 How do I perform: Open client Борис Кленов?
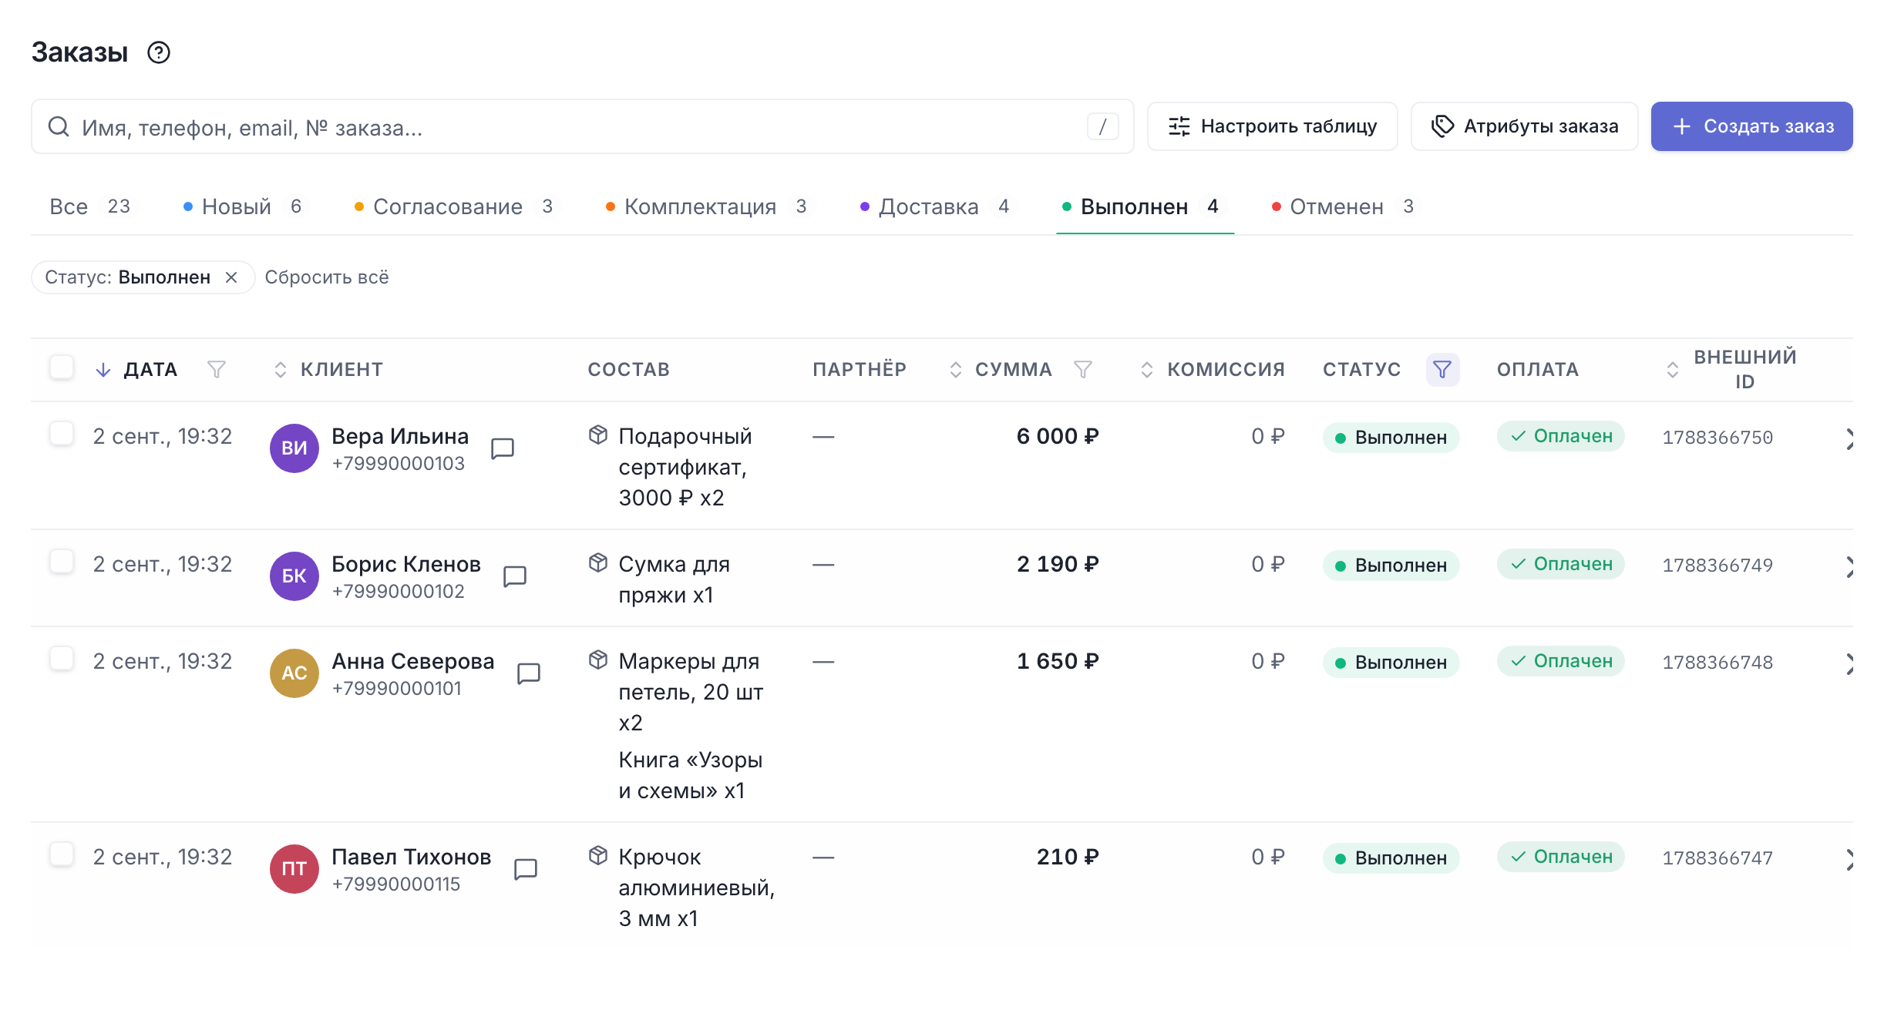click(x=406, y=564)
